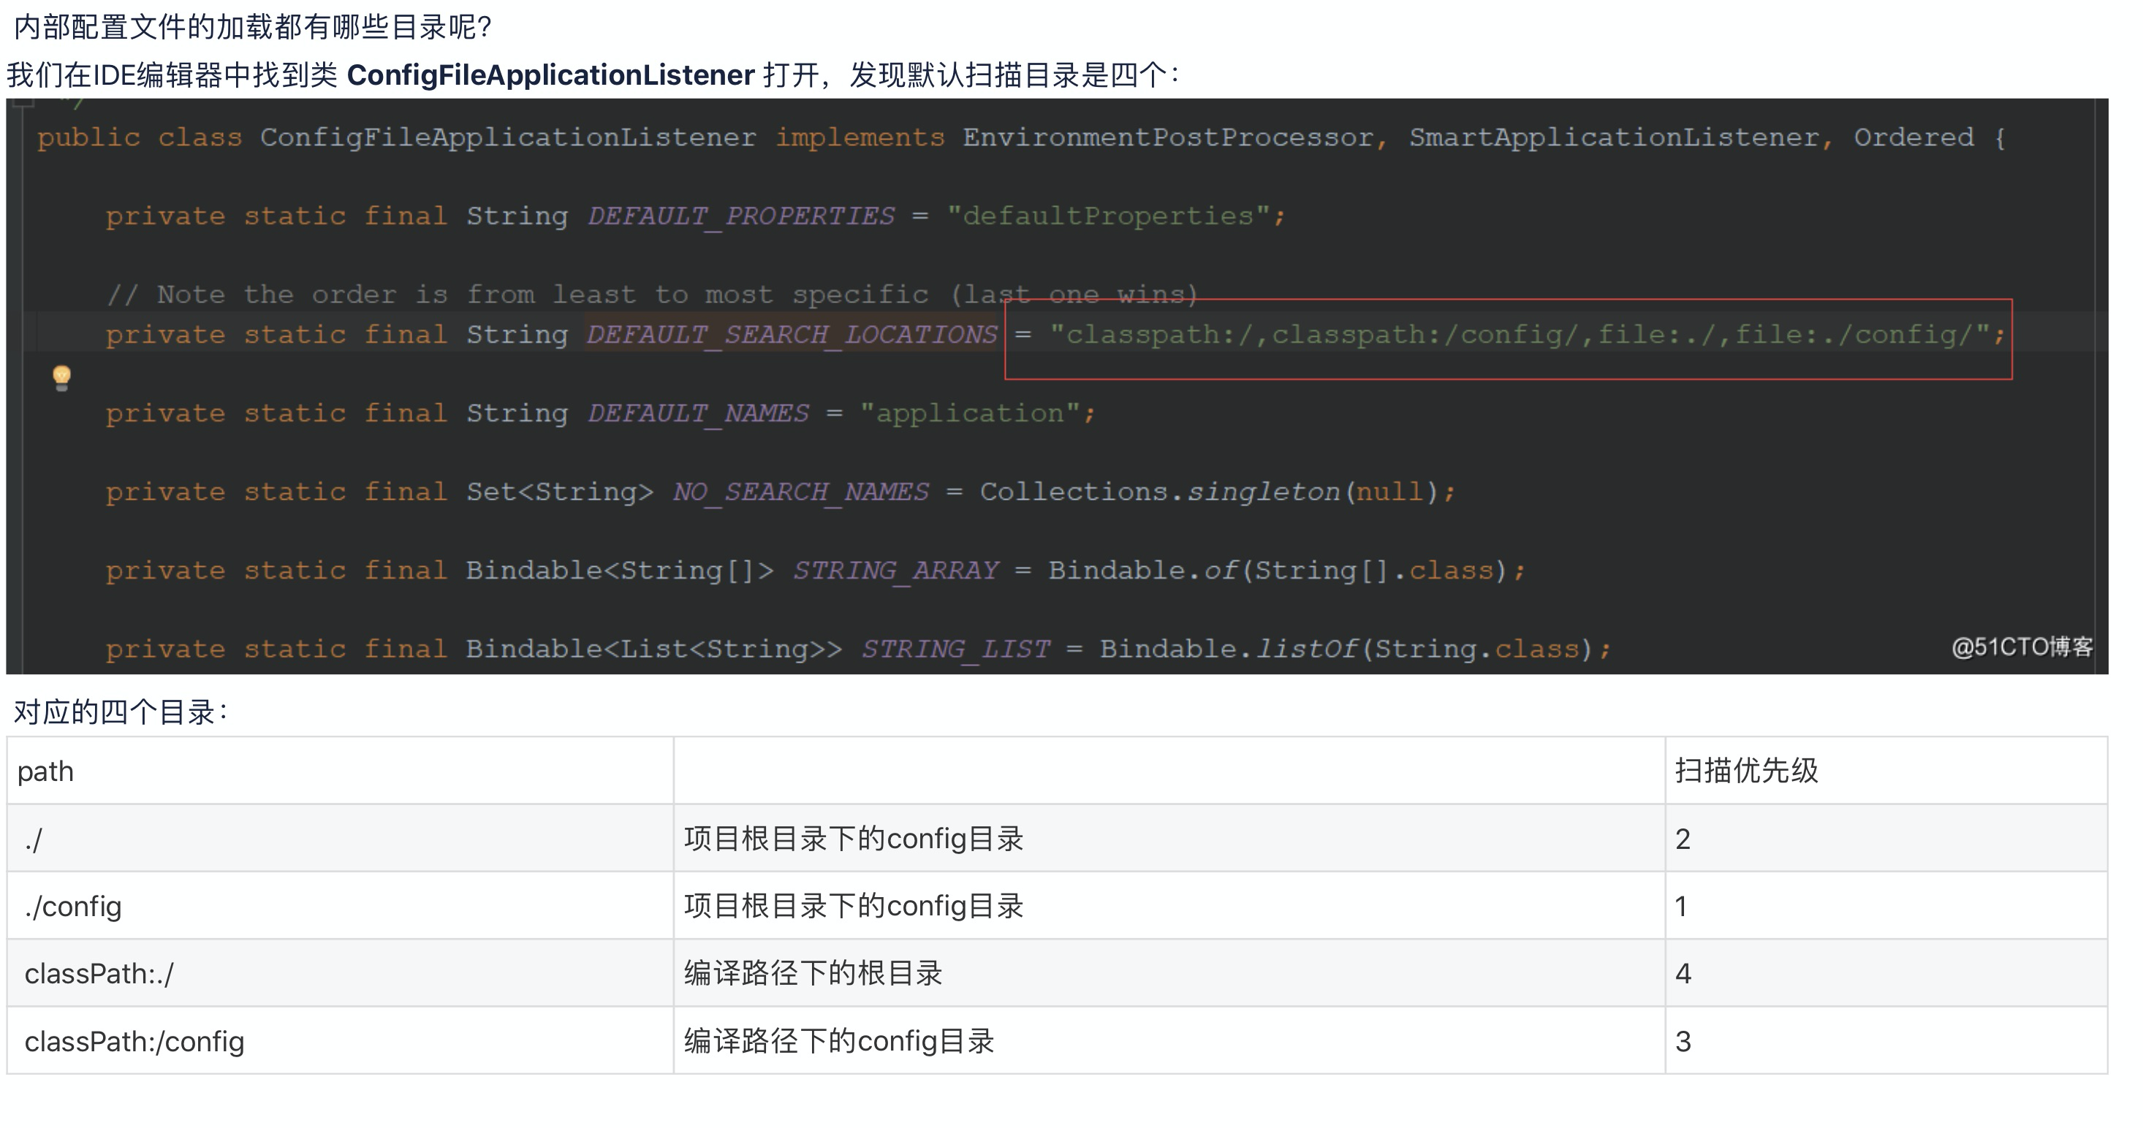Click the red-boxed classpath search locations string
Screen dimensions: 2143x1128
(1527, 335)
